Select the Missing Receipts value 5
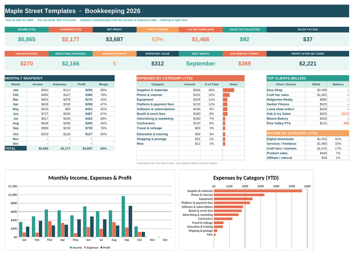 point(114,64)
